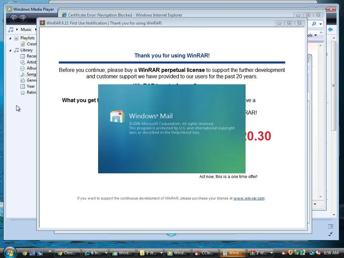Switch to the CCleaner taskbar button
The width and height of the screenshot is (344, 258).
click(205, 253)
